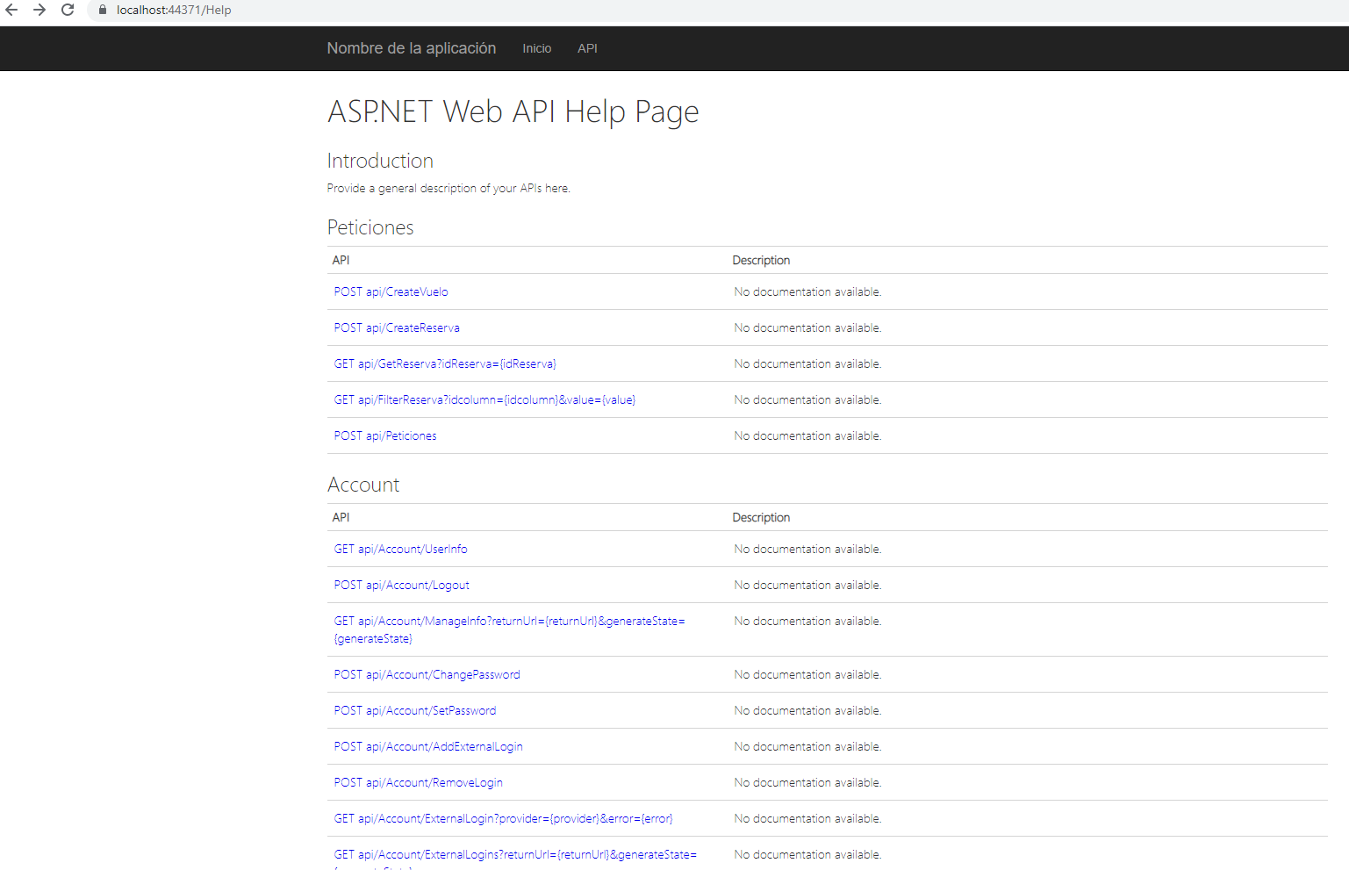Open the Nombre de la aplicación home link
This screenshot has height=870, width=1349.
coord(411,48)
